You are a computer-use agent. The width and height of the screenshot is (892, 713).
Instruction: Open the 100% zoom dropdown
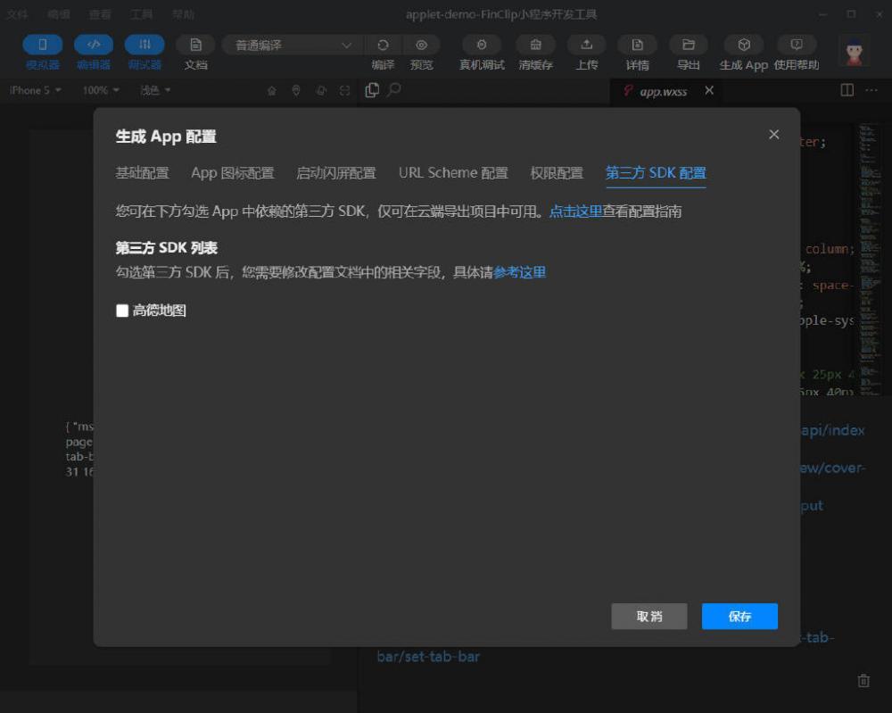point(101,90)
